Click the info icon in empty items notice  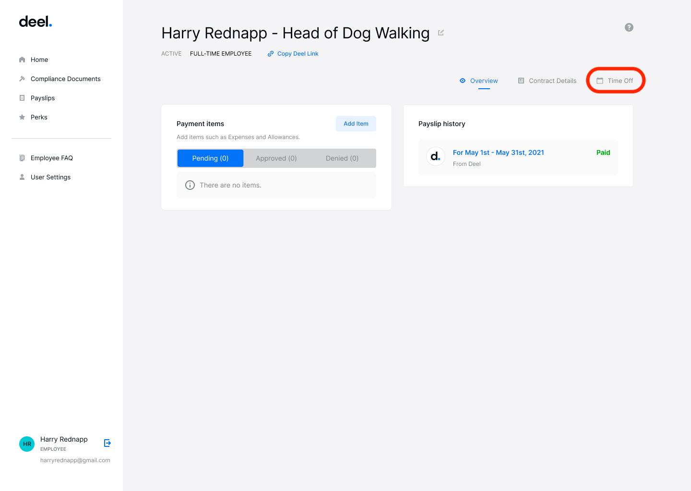tap(190, 185)
